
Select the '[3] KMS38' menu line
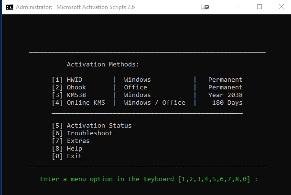pyautogui.click(x=69, y=95)
